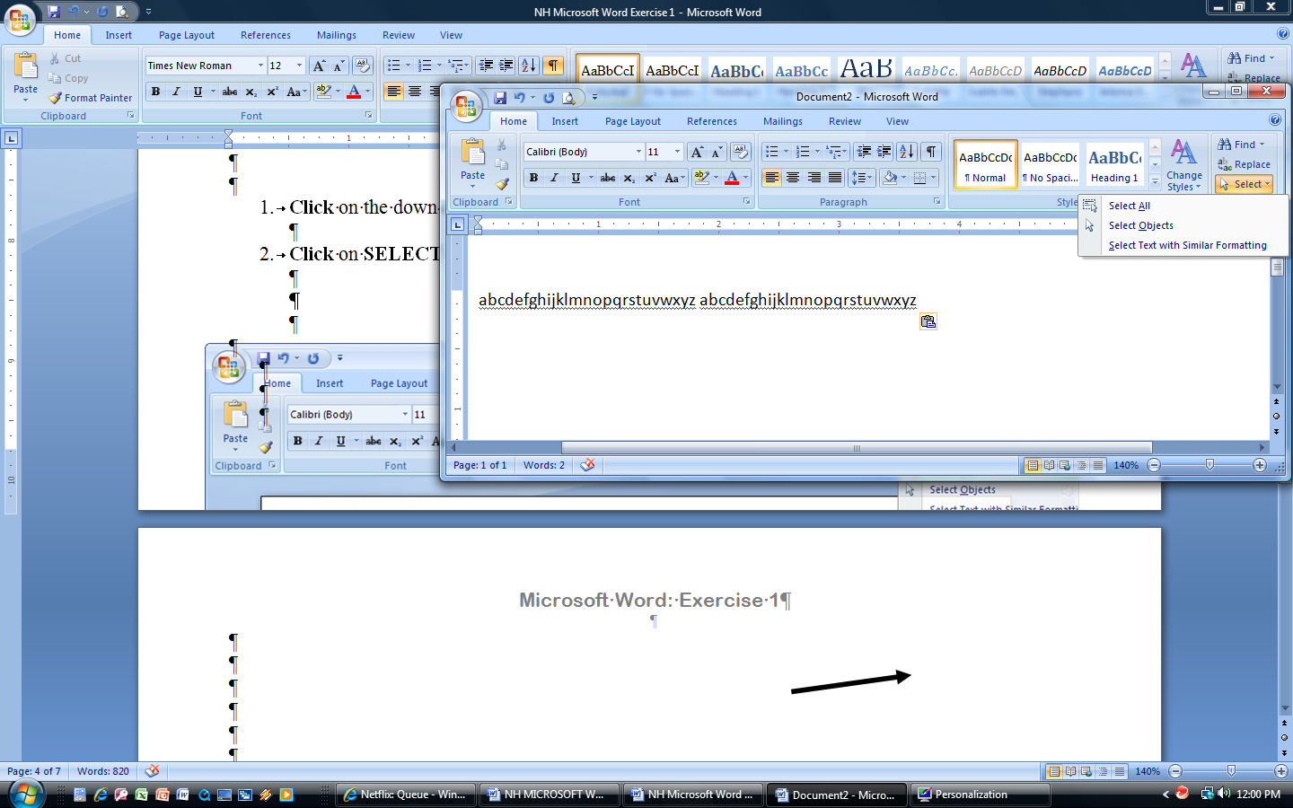Open Paragraph dialog launcher in Document2's ribbon
Viewport: 1293px width, 808px height.
937,202
